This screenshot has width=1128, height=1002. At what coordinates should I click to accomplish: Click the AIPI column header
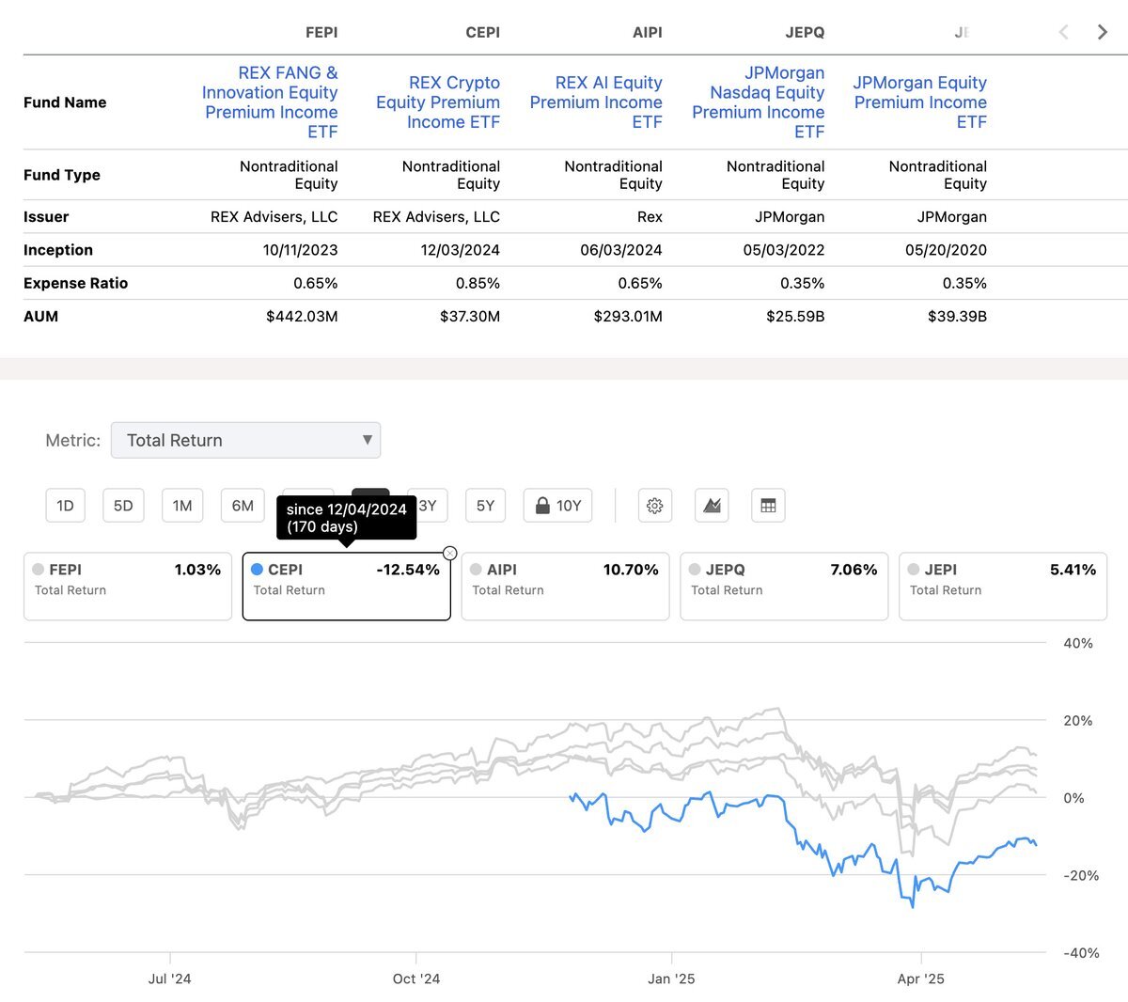648,33
